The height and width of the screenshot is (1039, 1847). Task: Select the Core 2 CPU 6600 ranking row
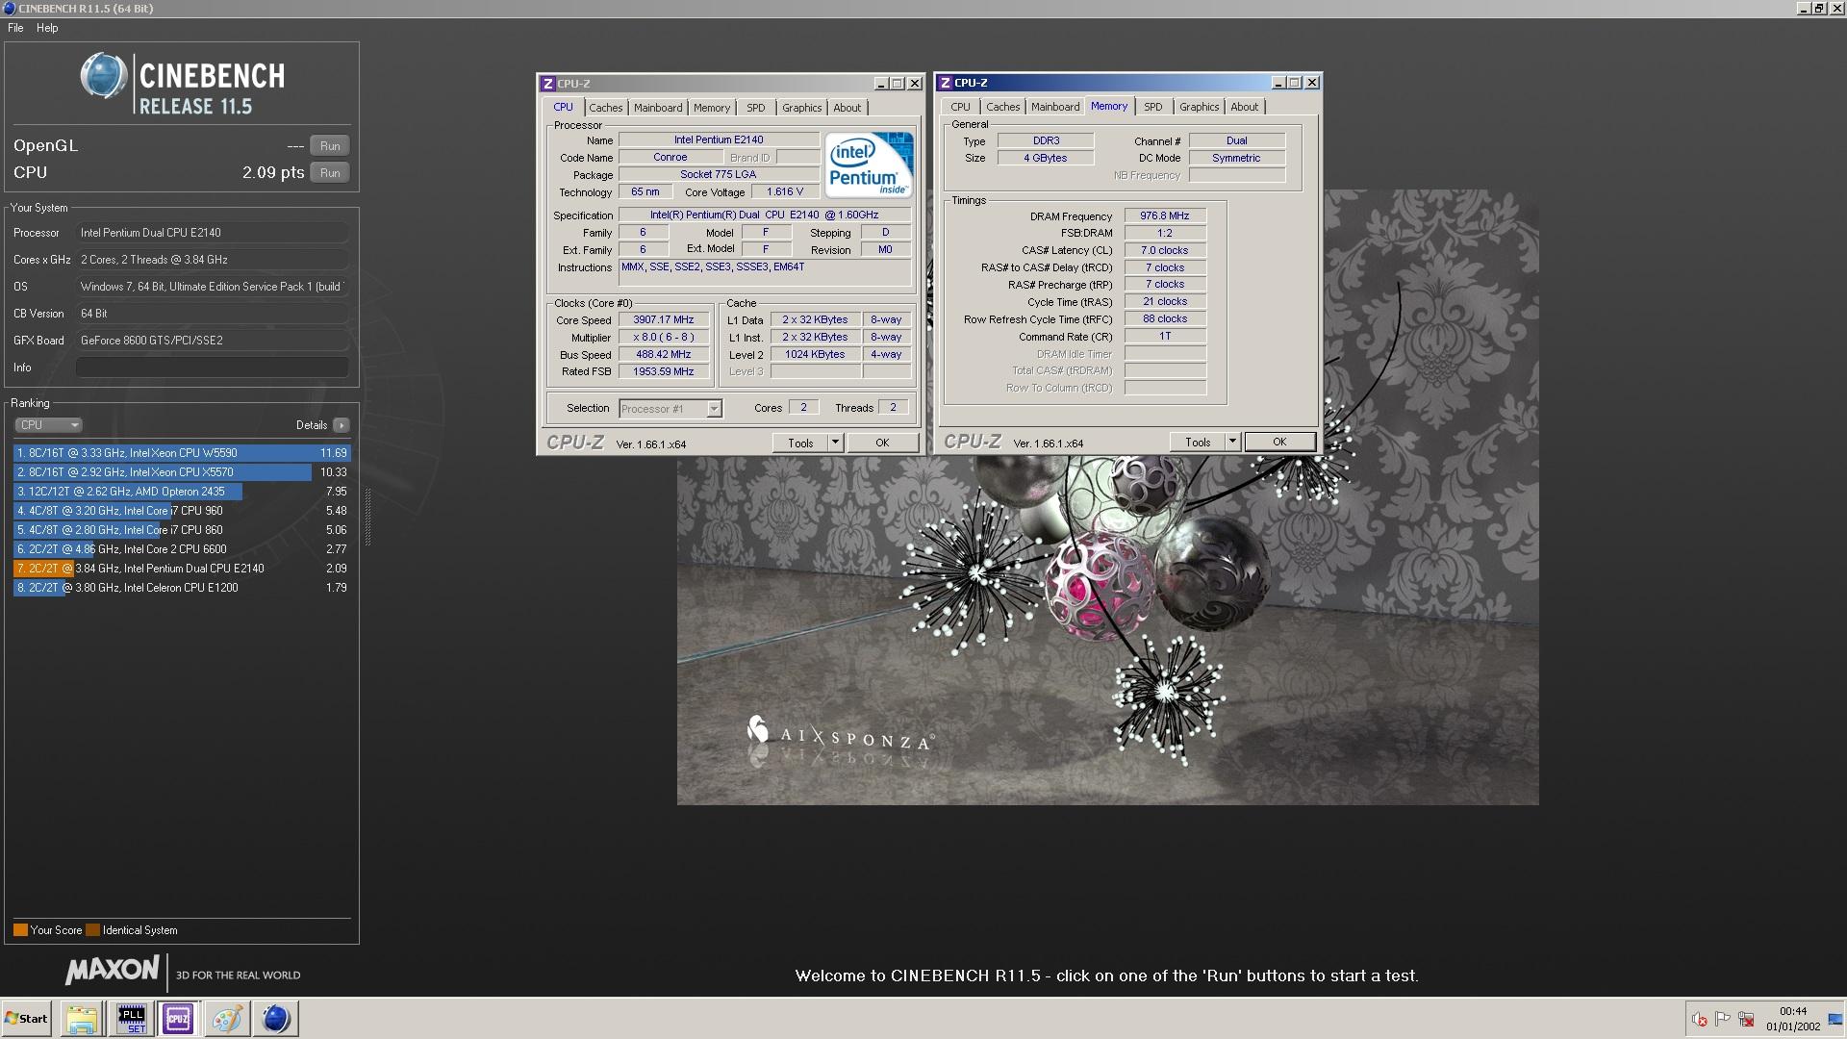pos(182,549)
